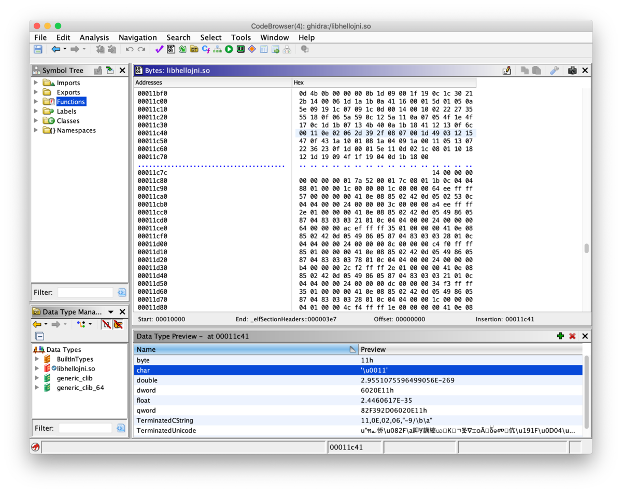Select the TerminatedCString preview row

pyautogui.click(x=358, y=420)
